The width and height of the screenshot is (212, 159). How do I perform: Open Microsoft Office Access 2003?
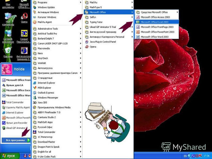click(x=157, y=17)
